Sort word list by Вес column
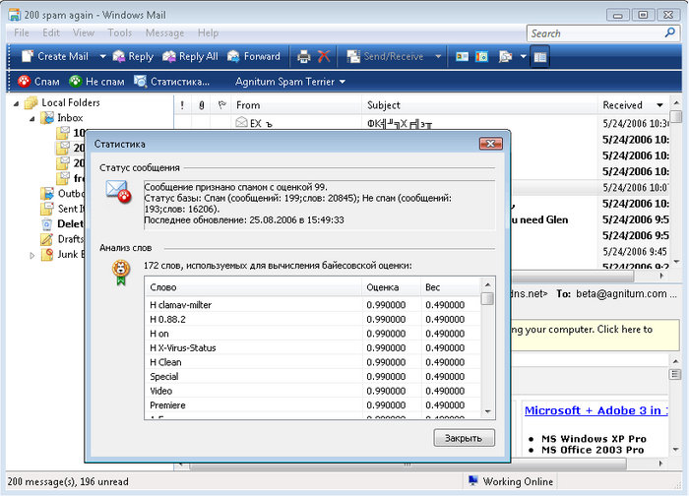This screenshot has height=496, width=689. [451, 287]
